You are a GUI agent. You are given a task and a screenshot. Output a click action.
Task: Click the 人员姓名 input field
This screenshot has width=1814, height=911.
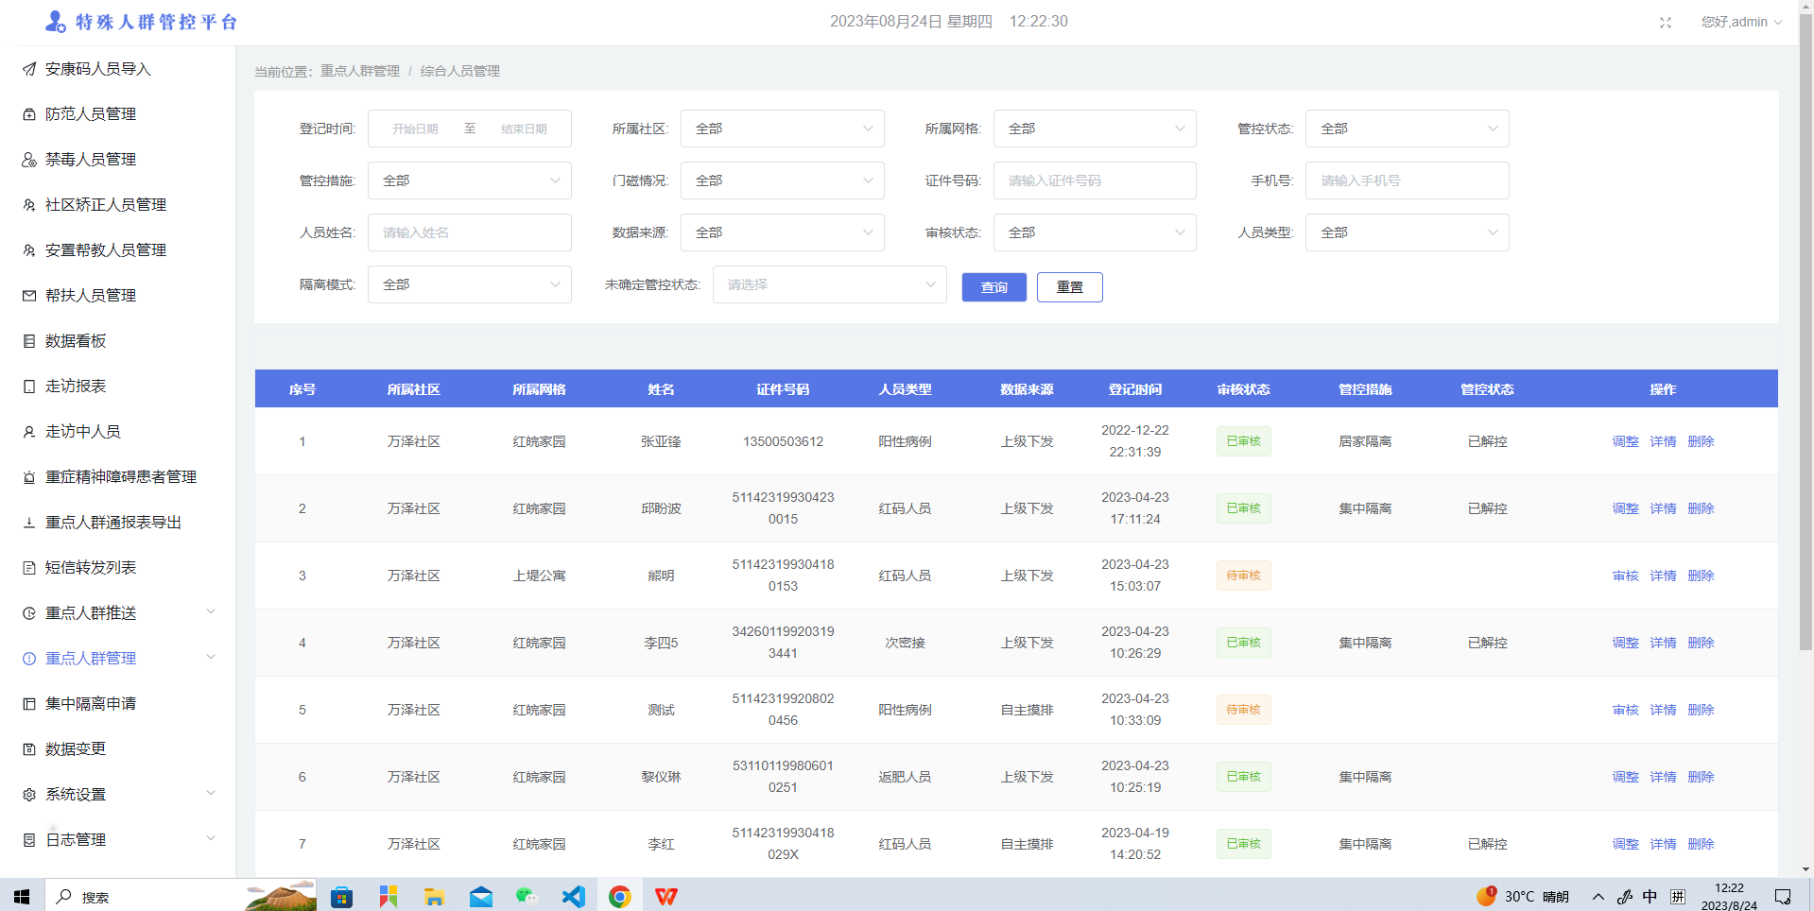pos(469,232)
